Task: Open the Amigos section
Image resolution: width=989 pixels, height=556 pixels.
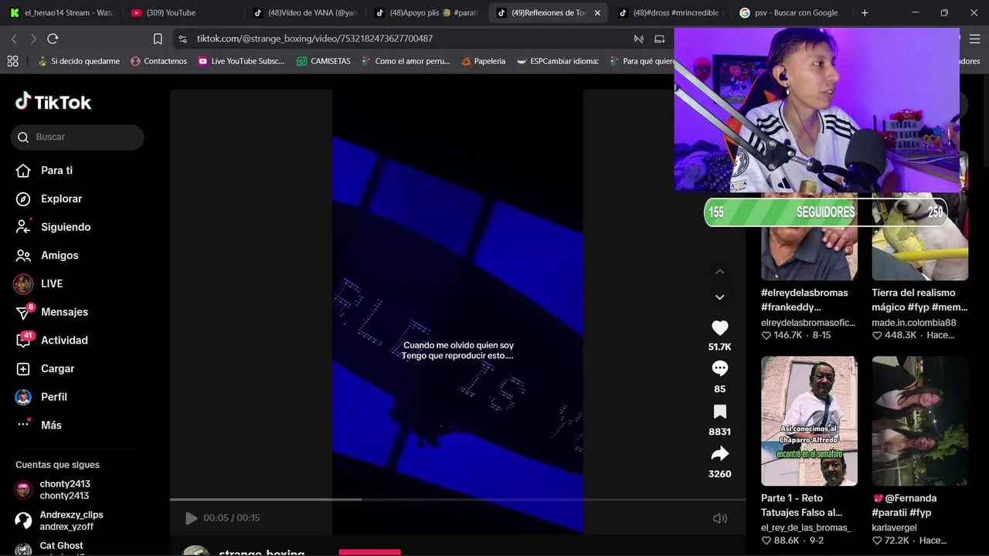Action: coord(59,256)
